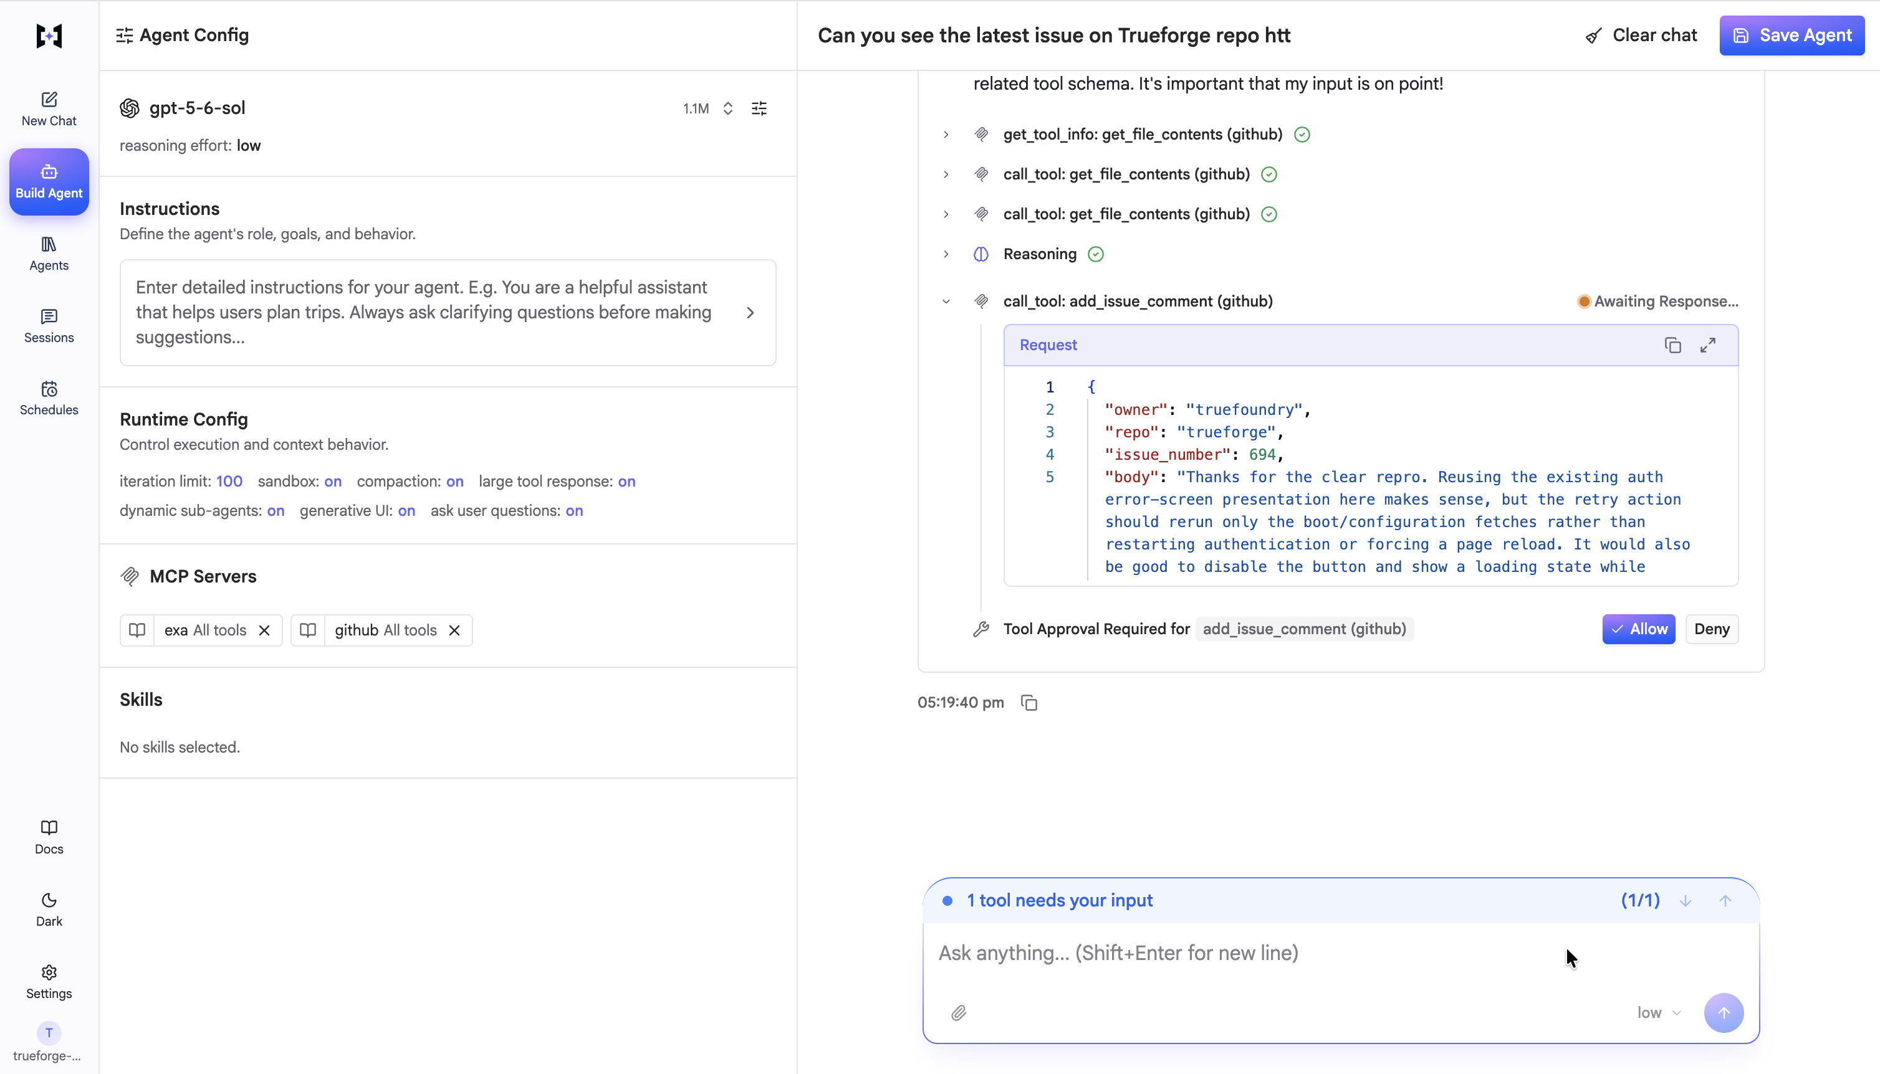Viewport: 1880px width, 1074px height.
Task: Send the message with arrow button
Action: 1724,1013
